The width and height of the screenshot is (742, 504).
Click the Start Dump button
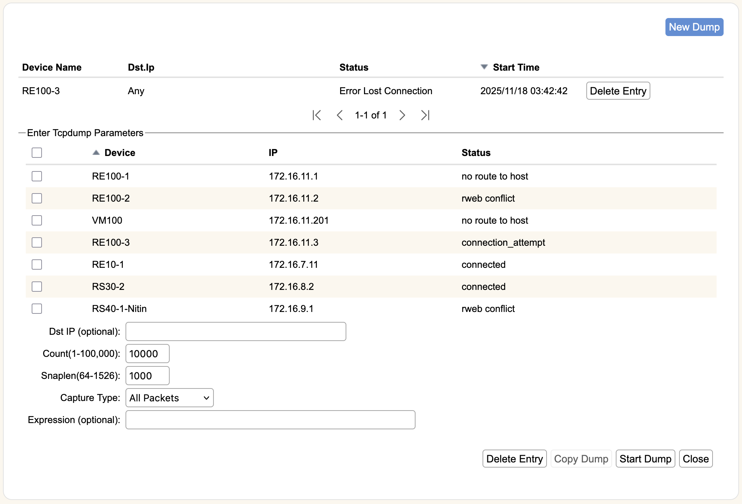pos(645,459)
